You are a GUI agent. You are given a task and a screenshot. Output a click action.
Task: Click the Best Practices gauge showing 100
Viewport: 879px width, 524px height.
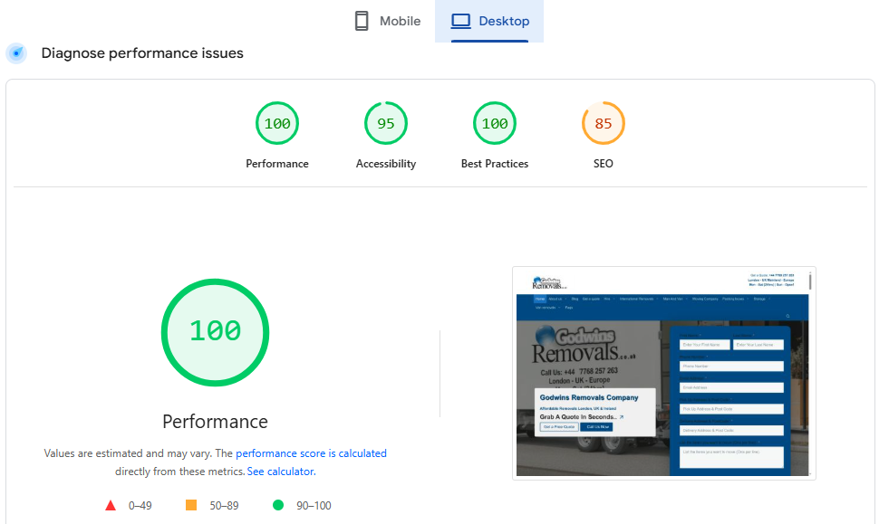[495, 123]
